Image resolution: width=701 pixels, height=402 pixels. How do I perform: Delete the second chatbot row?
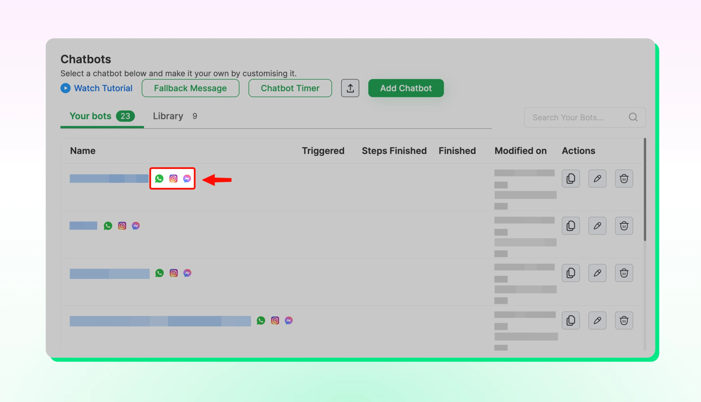[x=624, y=226]
